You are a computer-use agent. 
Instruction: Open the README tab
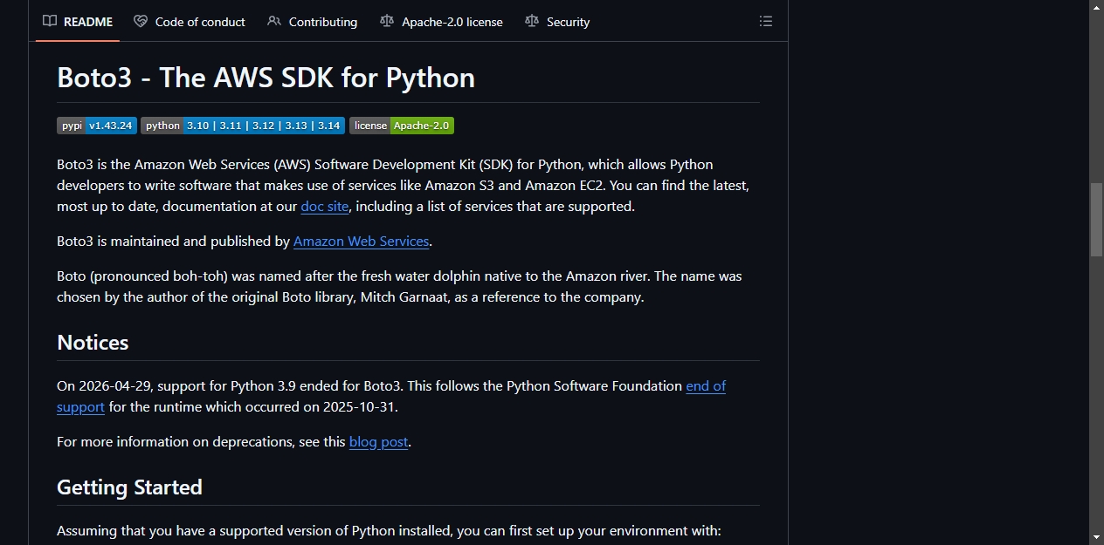[x=78, y=22]
